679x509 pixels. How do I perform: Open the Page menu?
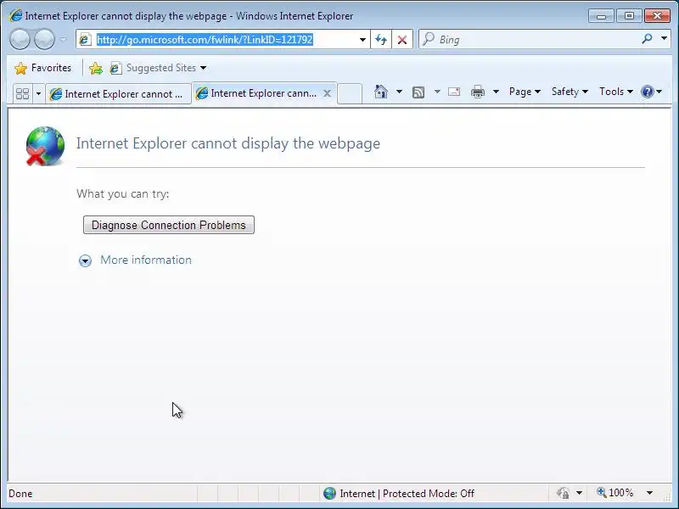pos(525,92)
